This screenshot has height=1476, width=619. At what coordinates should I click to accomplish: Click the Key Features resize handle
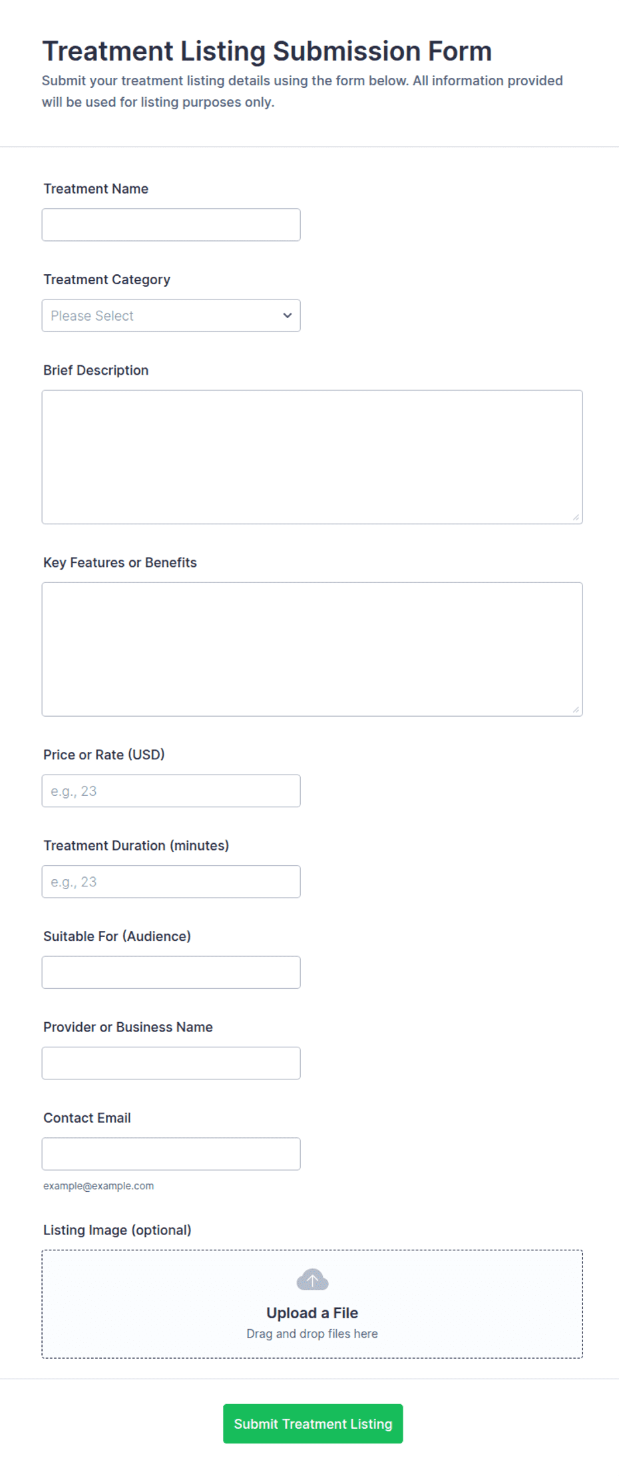point(576,709)
